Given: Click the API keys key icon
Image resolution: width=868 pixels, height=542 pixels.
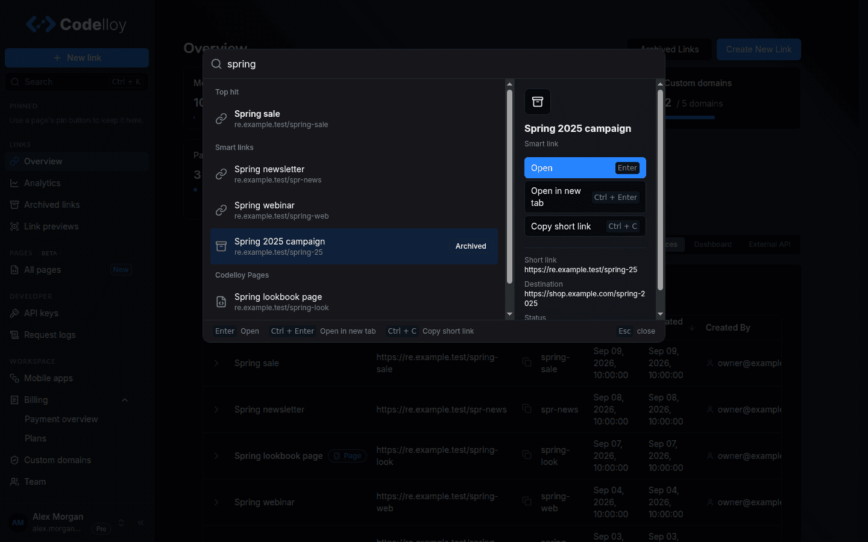Looking at the screenshot, I should point(14,313).
